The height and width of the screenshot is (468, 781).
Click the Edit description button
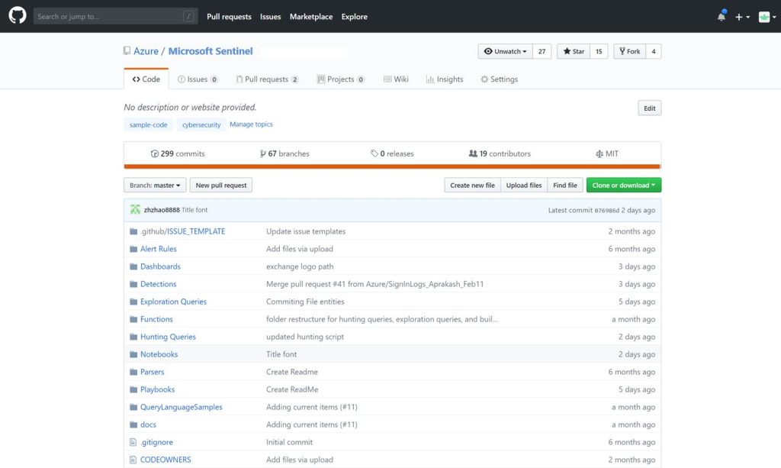point(650,108)
